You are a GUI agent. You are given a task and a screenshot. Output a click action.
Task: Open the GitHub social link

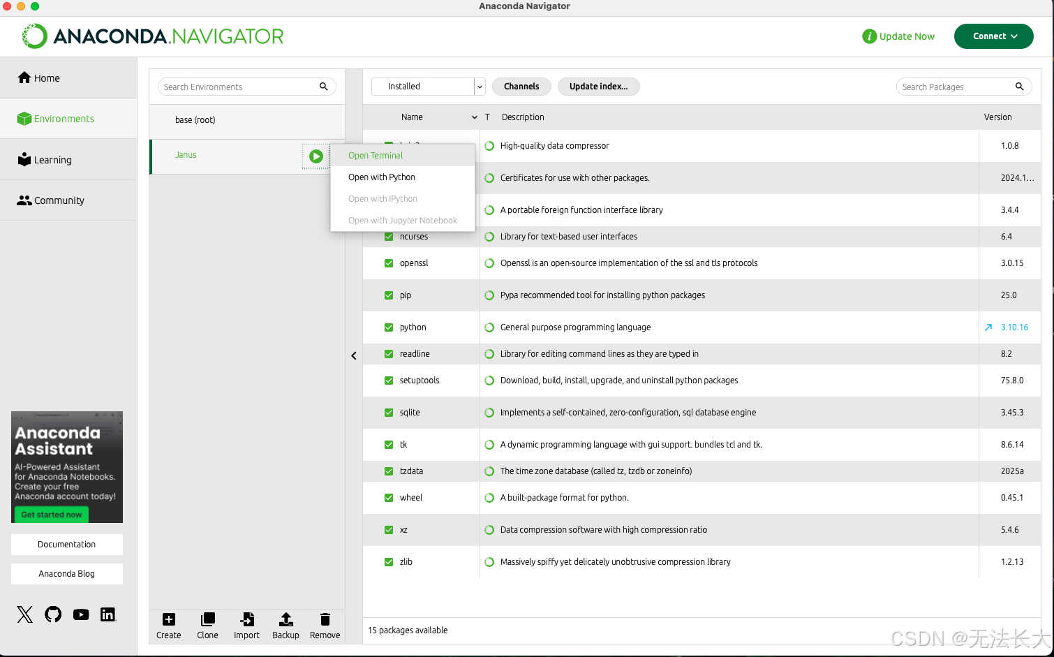tap(53, 614)
